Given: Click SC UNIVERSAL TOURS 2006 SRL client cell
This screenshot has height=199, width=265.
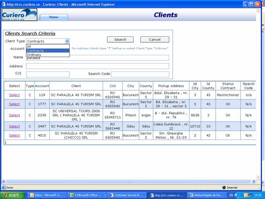Looking at the screenshot, I should [76, 115].
